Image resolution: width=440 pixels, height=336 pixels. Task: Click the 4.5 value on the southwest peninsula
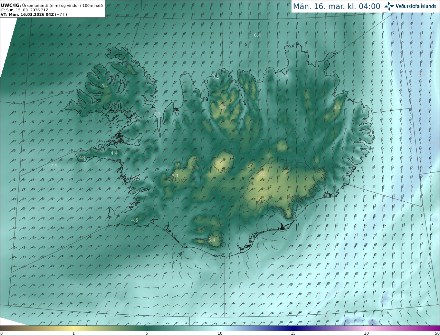click(x=135, y=220)
